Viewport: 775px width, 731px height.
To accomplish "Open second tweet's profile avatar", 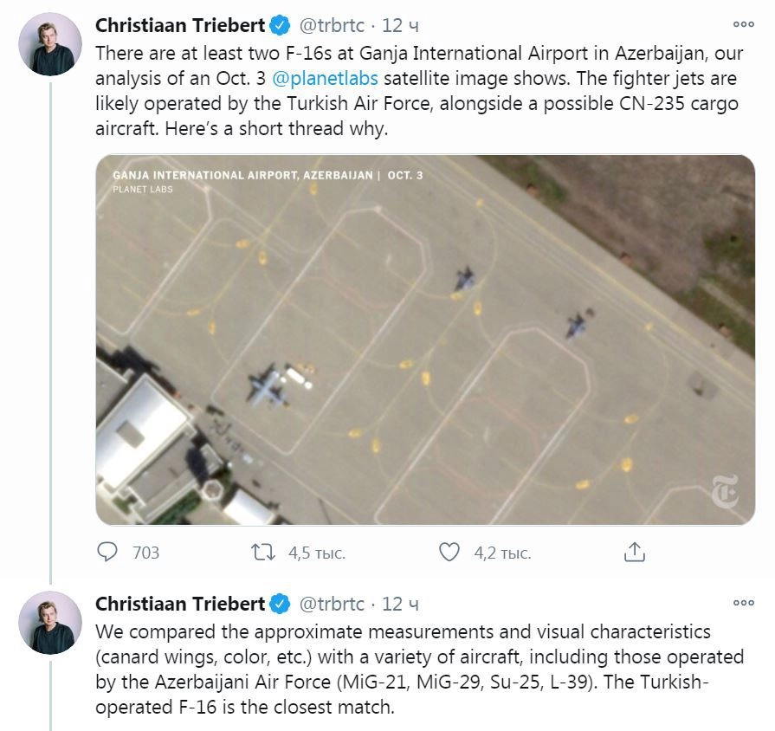I will (50, 622).
